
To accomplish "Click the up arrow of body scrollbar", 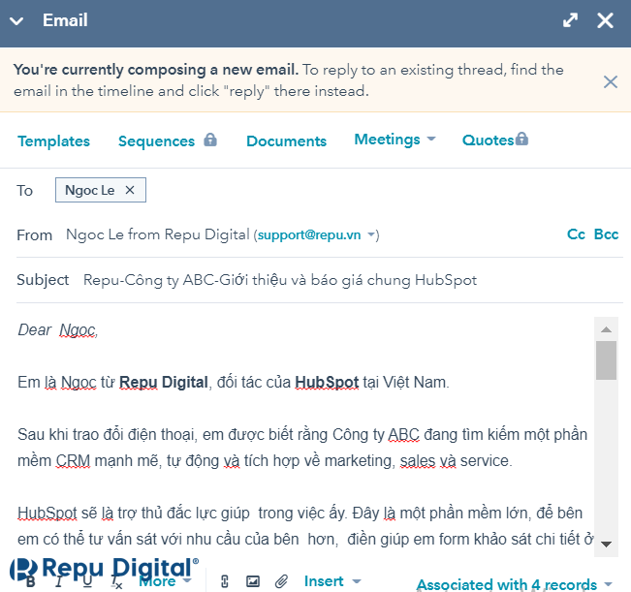I will [606, 329].
